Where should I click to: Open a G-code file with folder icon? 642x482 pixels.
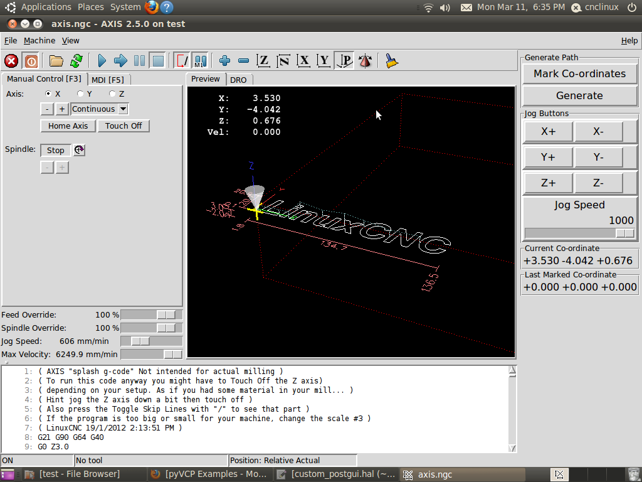click(x=56, y=61)
